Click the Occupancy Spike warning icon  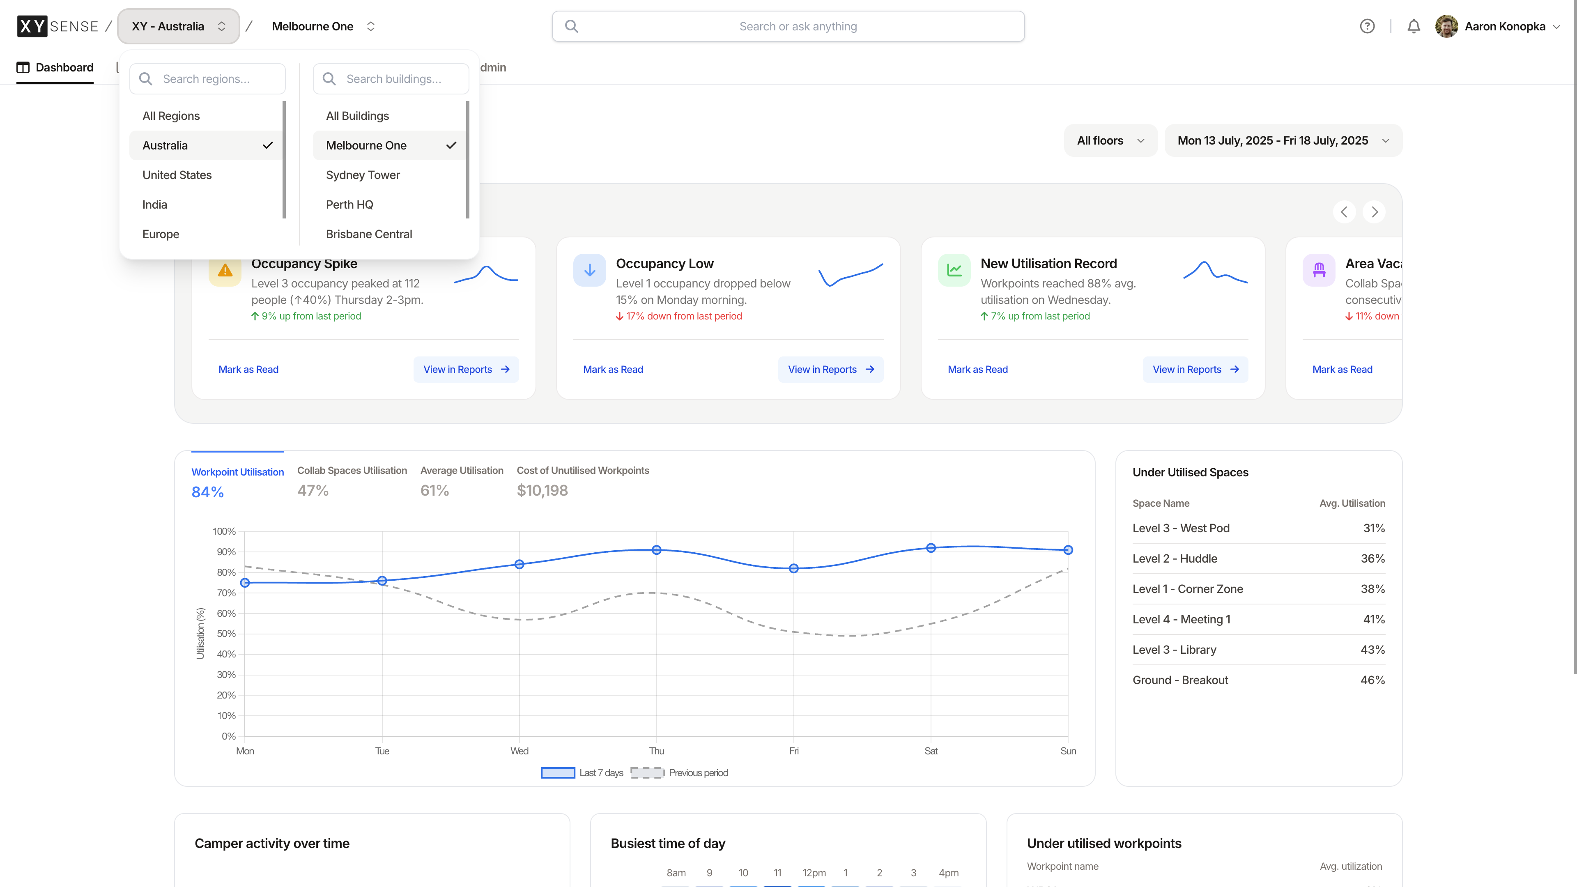coord(225,270)
